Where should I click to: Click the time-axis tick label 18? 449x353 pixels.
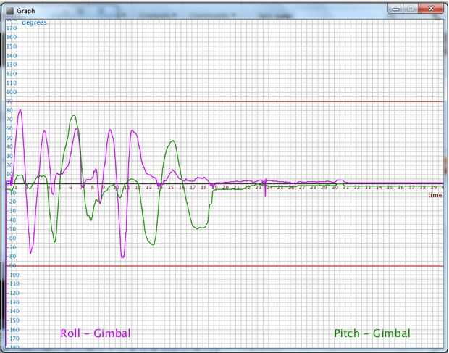203,188
